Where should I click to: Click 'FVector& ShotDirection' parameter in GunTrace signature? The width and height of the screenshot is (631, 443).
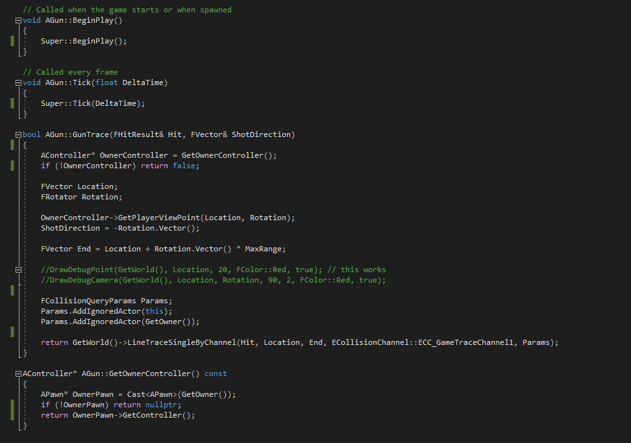coord(241,134)
